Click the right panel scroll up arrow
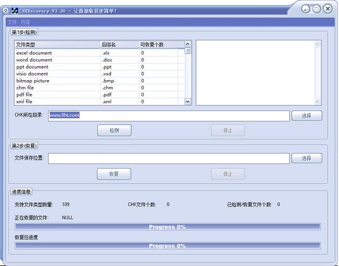Viewport: 339px width, 266px height. pos(317,44)
